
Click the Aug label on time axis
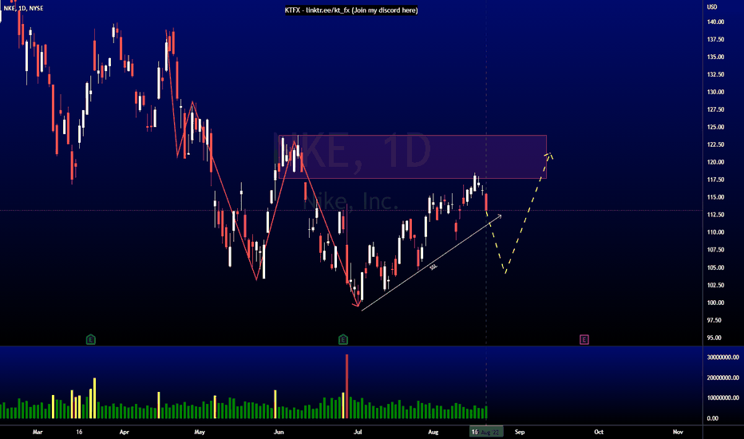[x=433, y=432]
